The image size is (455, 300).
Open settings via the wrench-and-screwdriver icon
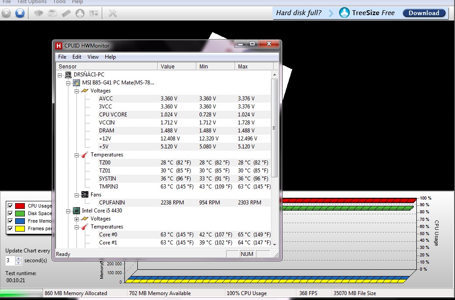[112, 13]
